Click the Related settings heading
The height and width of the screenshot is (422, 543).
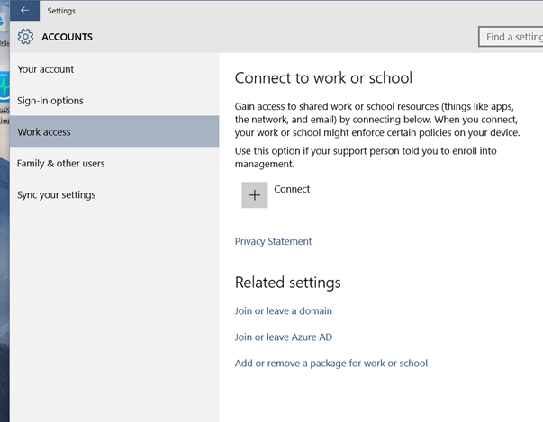(x=288, y=283)
